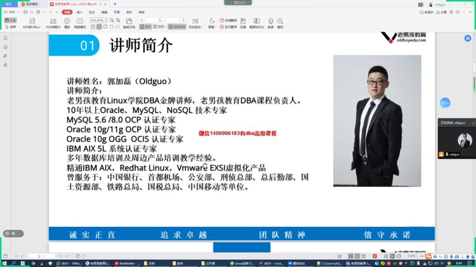The image size is (476, 267).
Task: Click the 分享 share button
Action: [x=441, y=12]
